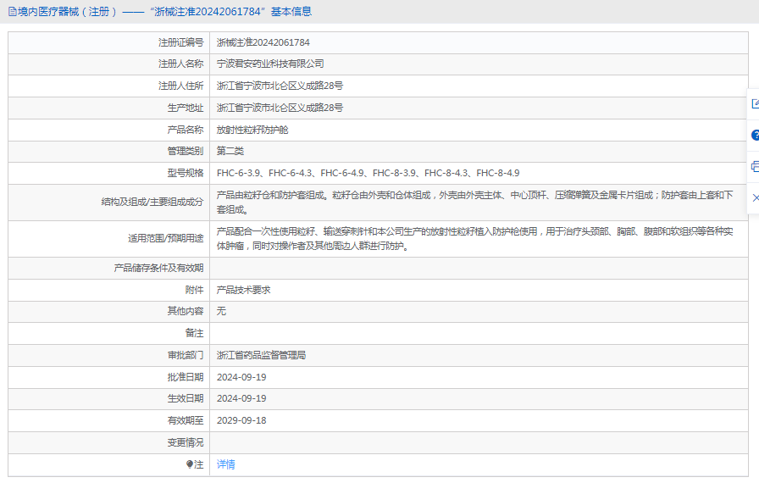This screenshot has width=759, height=483.
Task: Click the 注册人住所 address value
Action: [x=280, y=86]
